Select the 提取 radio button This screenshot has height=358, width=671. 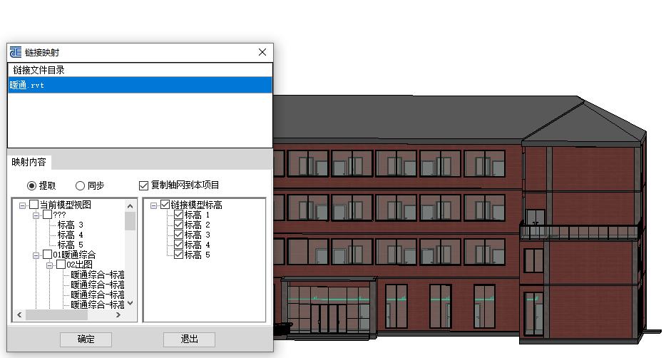coord(31,185)
